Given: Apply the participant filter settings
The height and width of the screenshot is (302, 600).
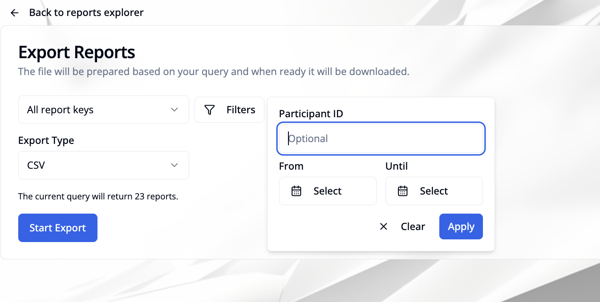Looking at the screenshot, I should 461,226.
